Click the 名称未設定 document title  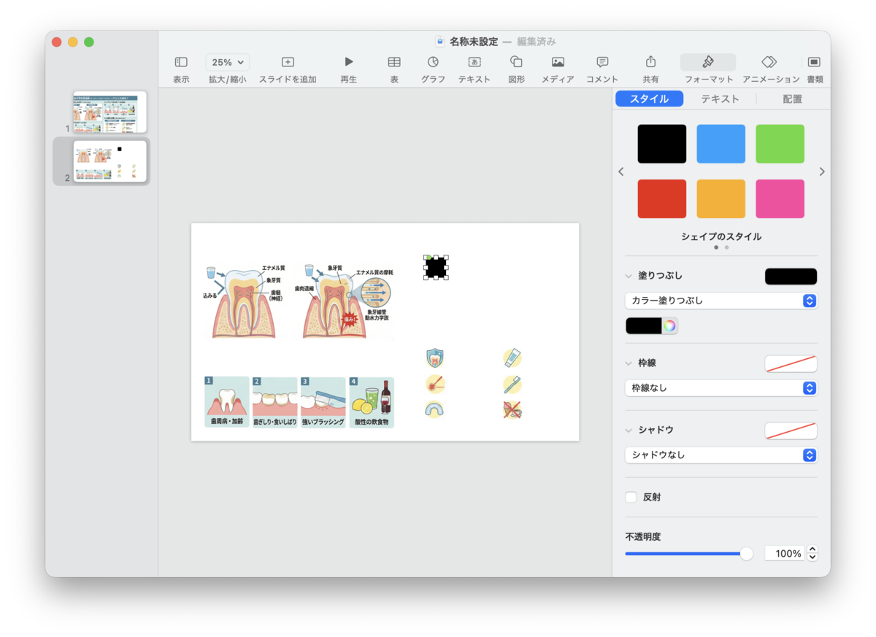tap(474, 42)
